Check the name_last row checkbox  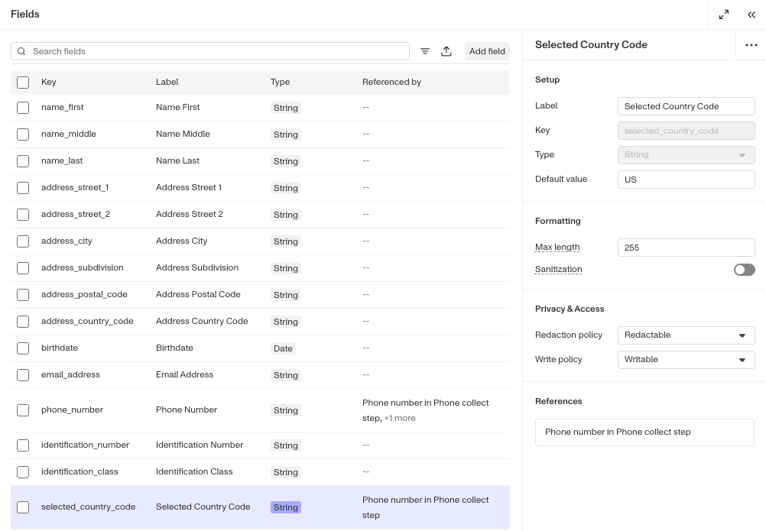click(23, 161)
